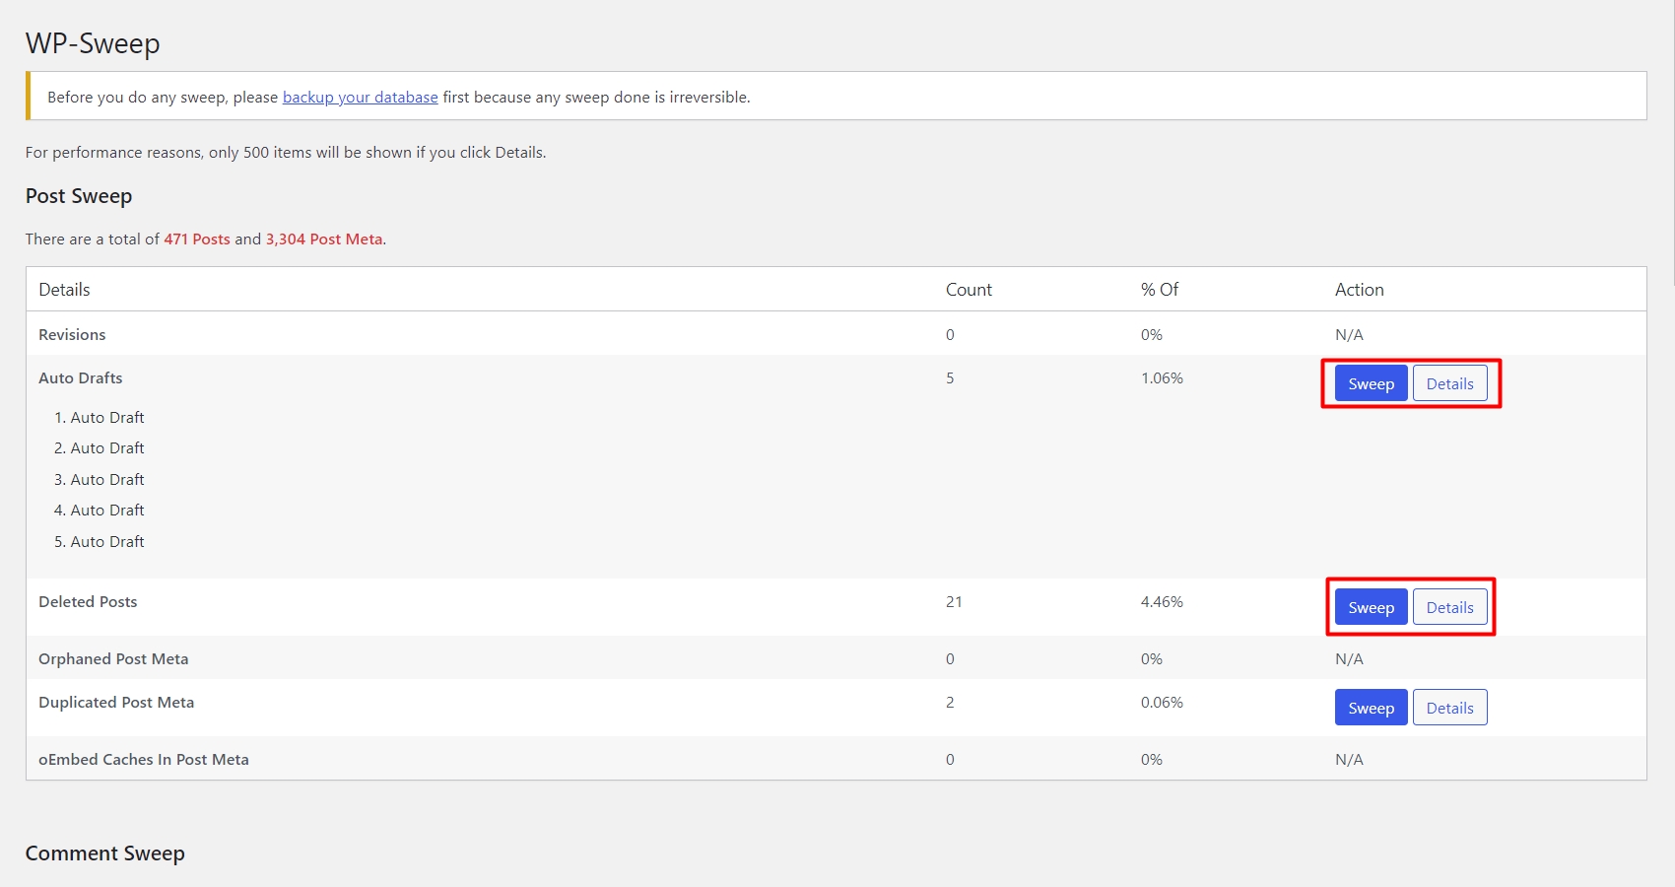Click the 4.46% value for Deleted Posts
Image resolution: width=1675 pixels, height=887 pixels.
1162,601
